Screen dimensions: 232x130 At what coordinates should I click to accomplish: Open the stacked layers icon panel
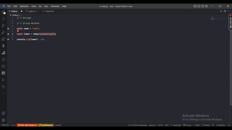(3, 66)
